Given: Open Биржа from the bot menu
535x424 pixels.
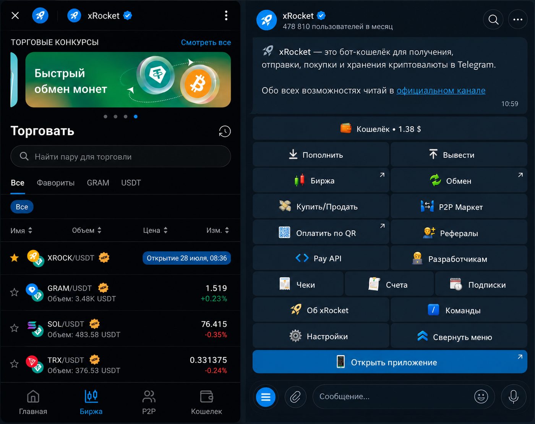Looking at the screenshot, I should (321, 180).
